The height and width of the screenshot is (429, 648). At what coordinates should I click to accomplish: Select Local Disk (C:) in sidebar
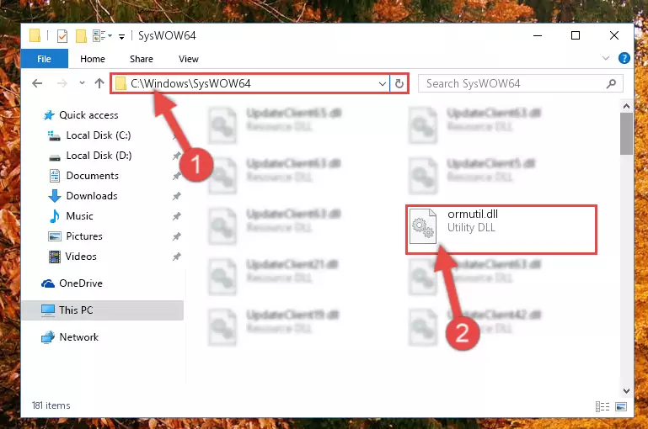(99, 135)
